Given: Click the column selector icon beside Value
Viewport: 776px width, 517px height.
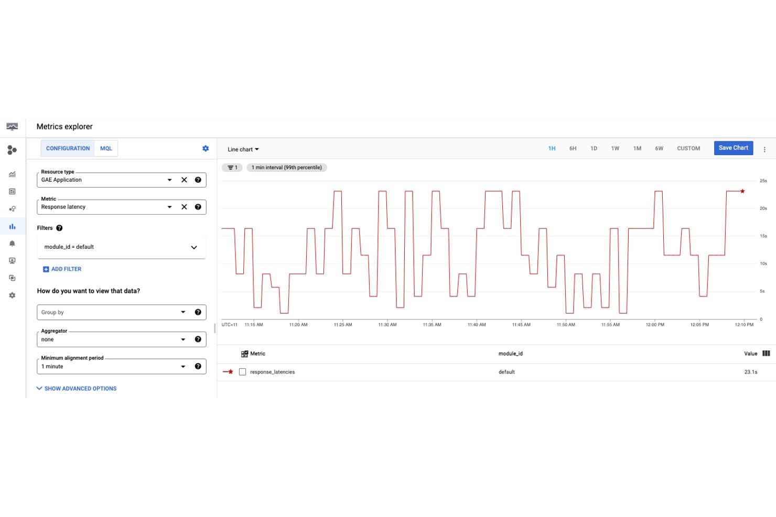Looking at the screenshot, I should point(766,354).
